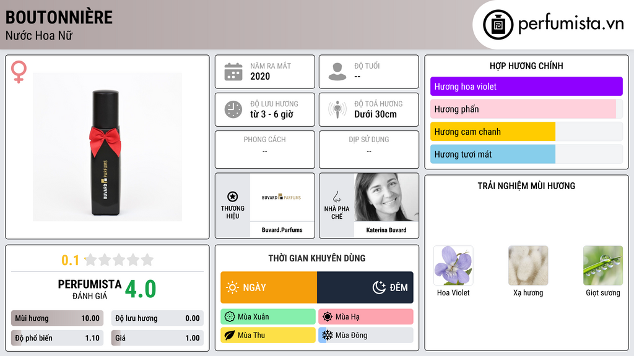The width and height of the screenshot is (634, 356).
Task: Click the Perfumista đánh giá label
Action: (x=90, y=290)
